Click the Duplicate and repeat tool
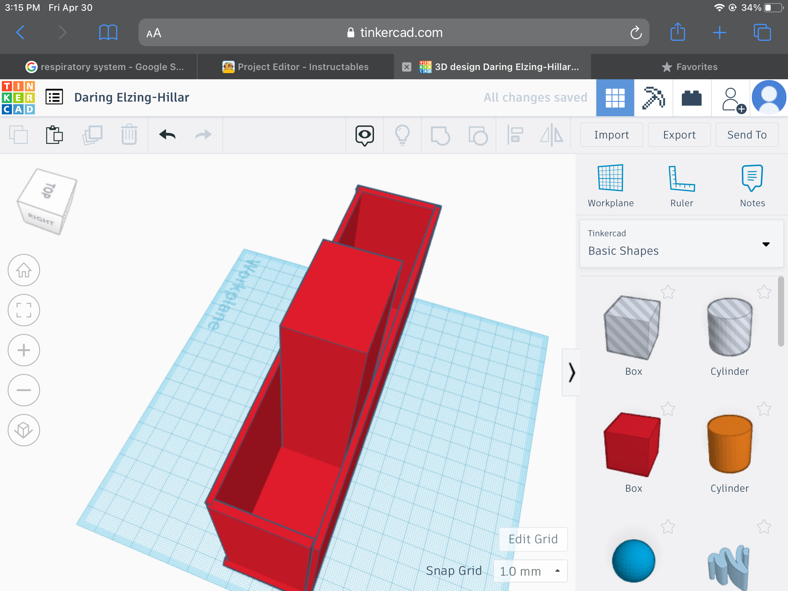Viewport: 788px width, 591px height. 92,135
